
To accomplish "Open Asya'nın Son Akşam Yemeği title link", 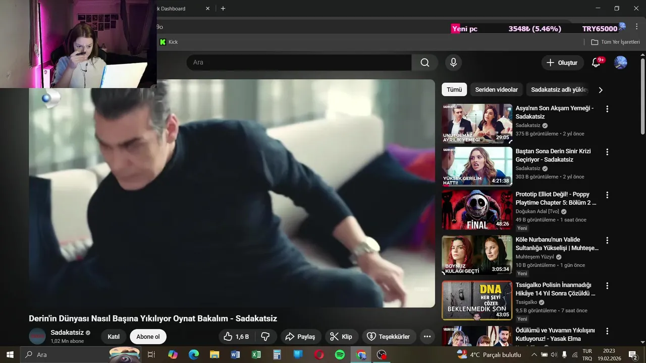I will (x=555, y=112).
